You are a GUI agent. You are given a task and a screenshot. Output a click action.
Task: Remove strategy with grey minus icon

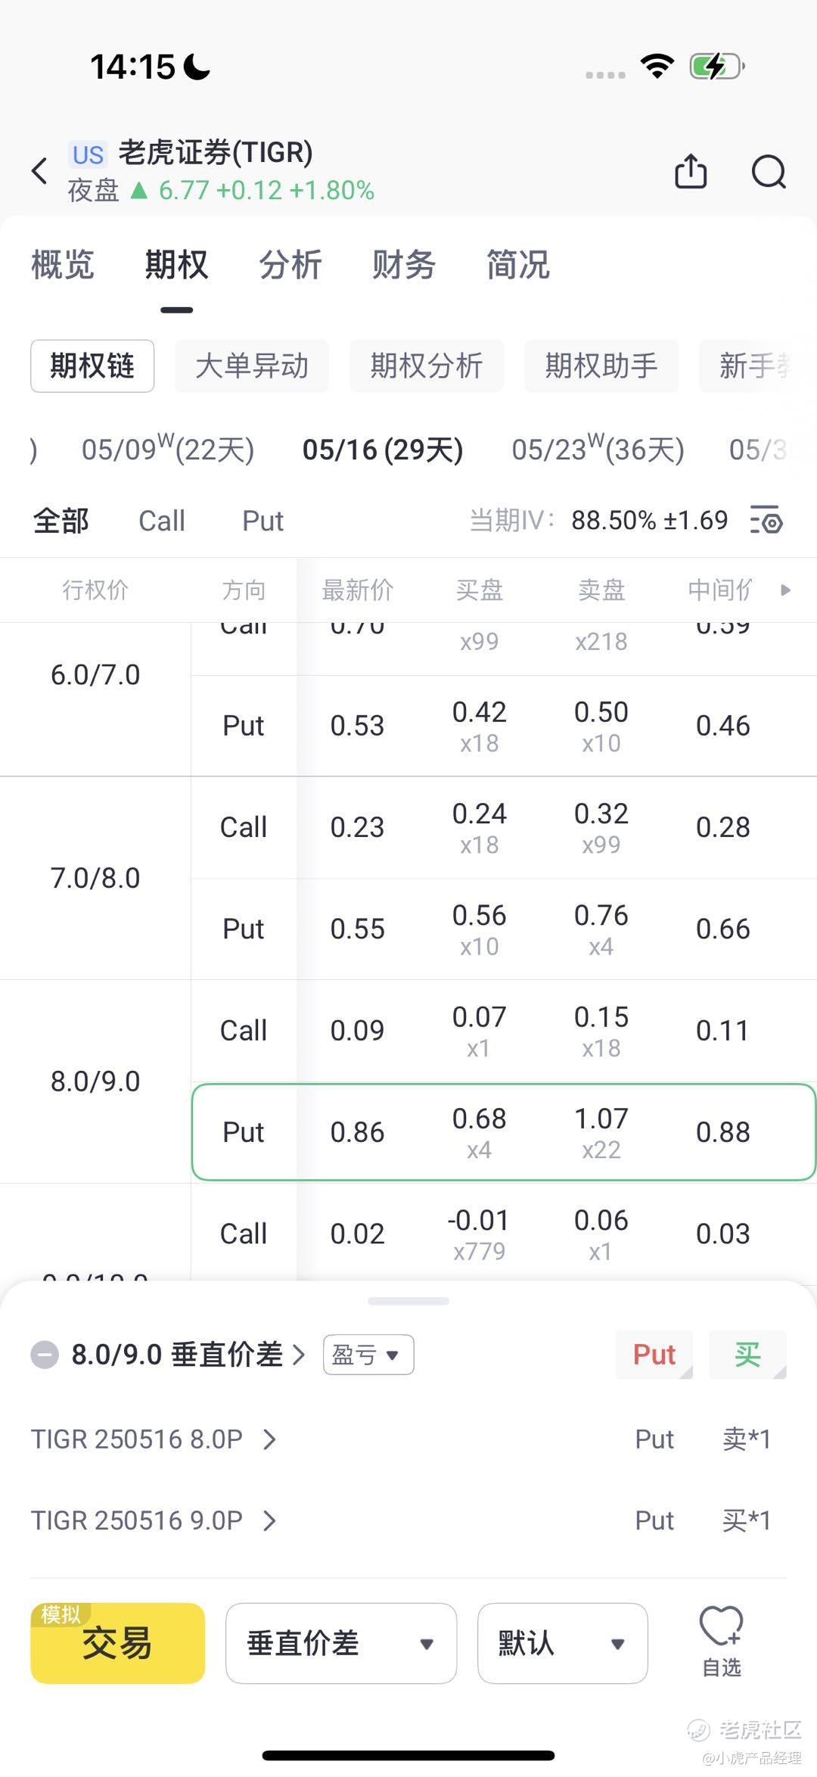coord(45,1354)
